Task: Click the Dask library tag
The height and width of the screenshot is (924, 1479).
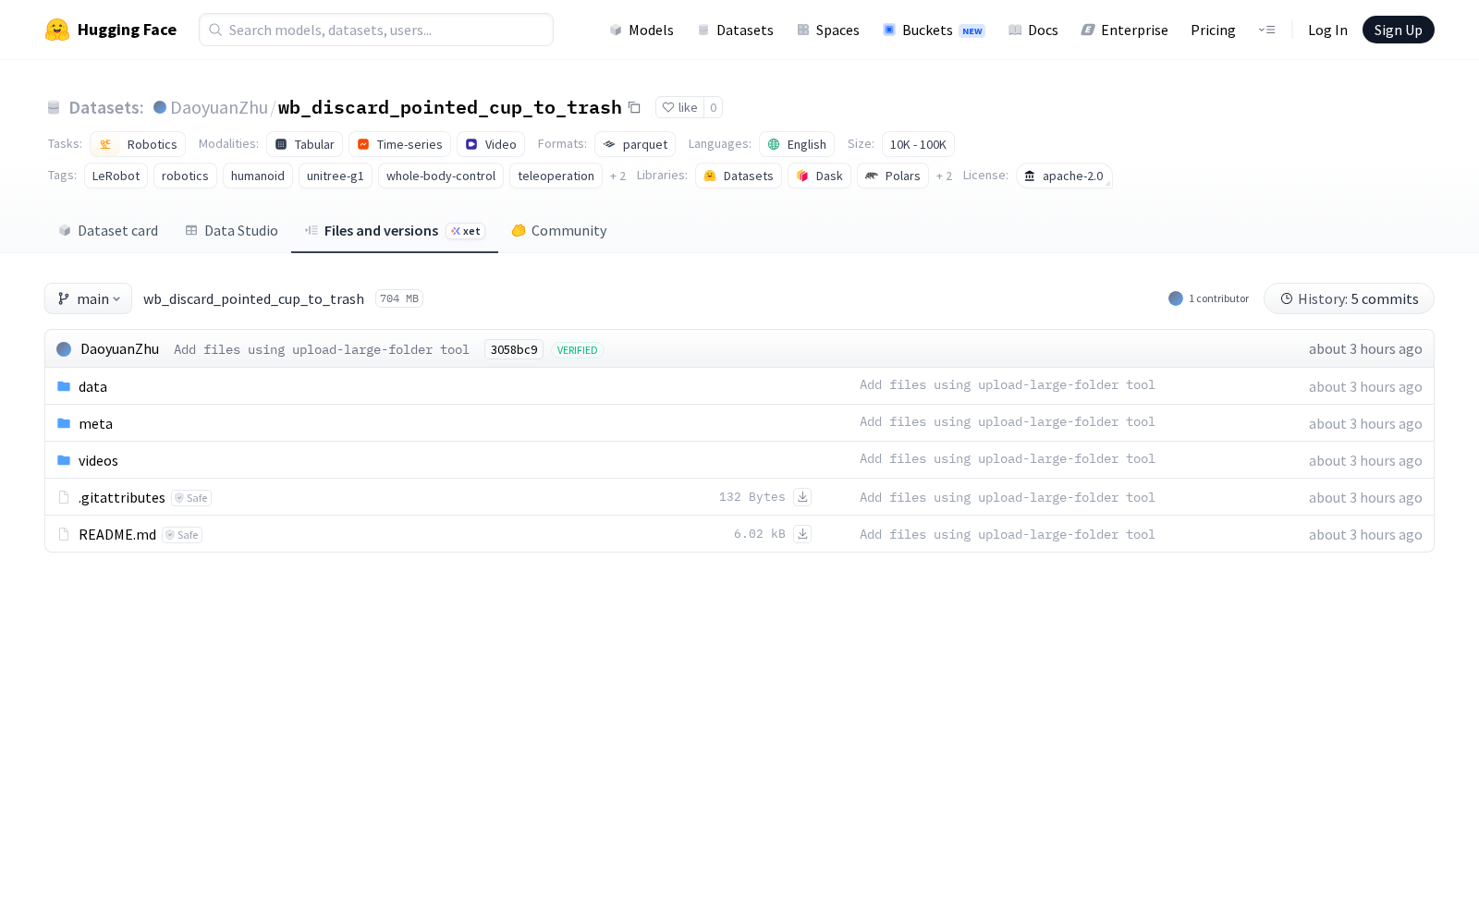Action: click(x=819, y=176)
